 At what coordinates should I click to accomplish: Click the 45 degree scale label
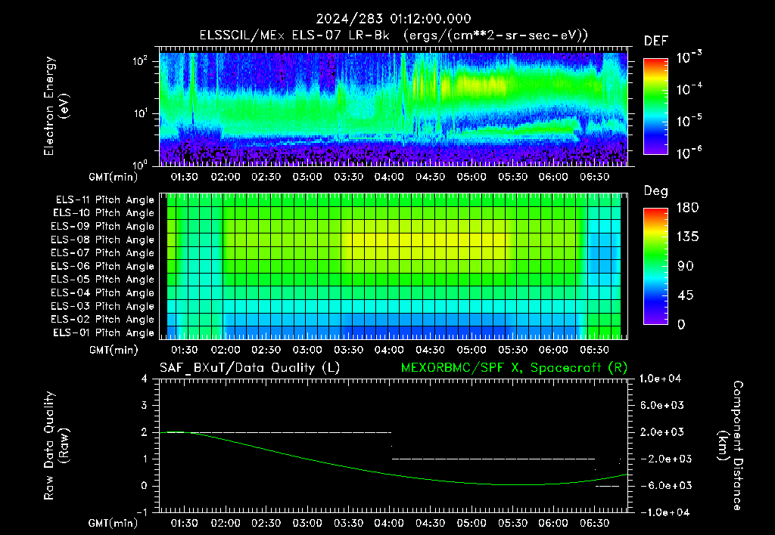point(686,295)
